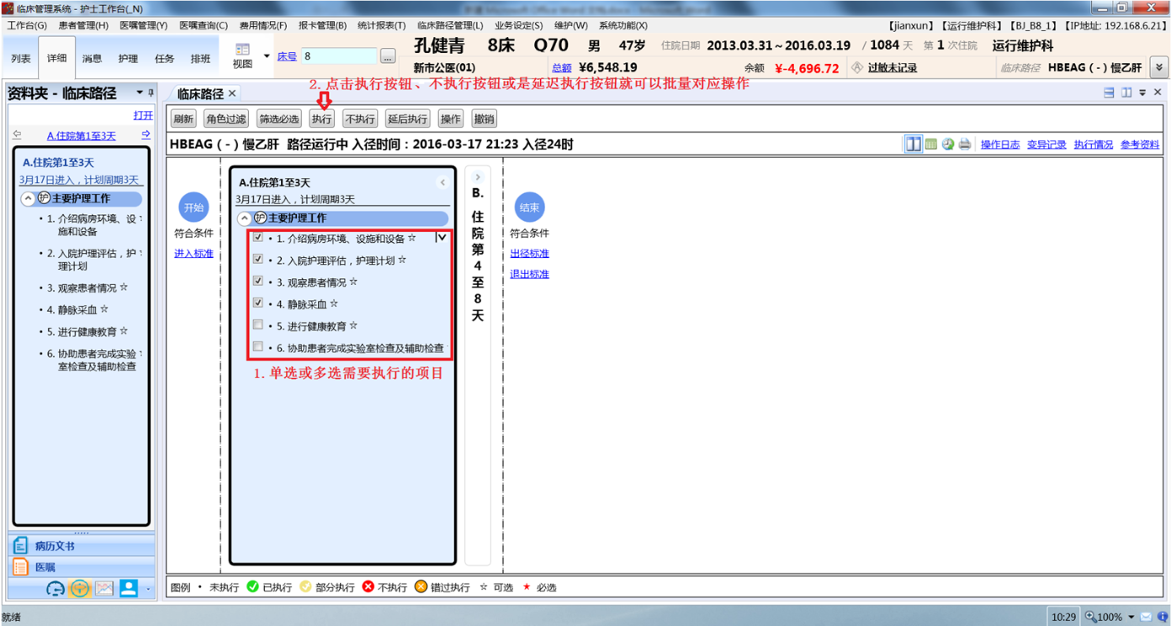Click the 延后执行 button
1171x626 pixels.
click(x=408, y=119)
